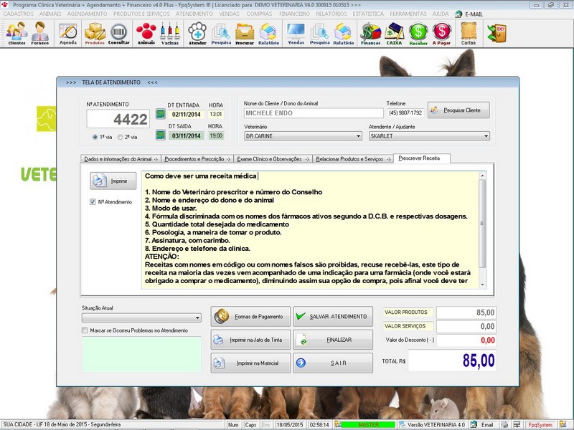Image resolution: width=574 pixels, height=430 pixels.
Task: Open the ANIMAIS menu
Action: coord(50,14)
